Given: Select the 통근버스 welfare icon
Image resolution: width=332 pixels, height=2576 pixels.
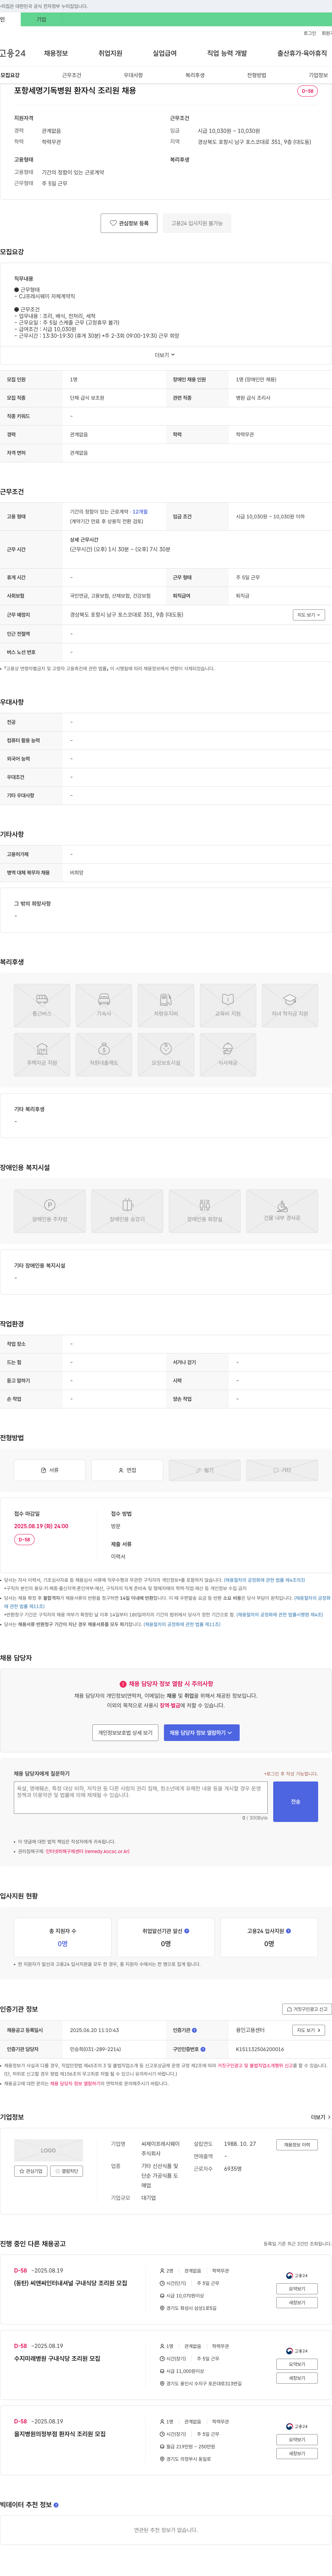Looking at the screenshot, I should tap(42, 1005).
